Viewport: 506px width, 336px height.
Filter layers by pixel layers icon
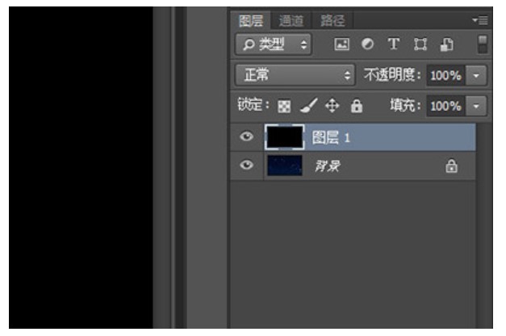[x=341, y=44]
